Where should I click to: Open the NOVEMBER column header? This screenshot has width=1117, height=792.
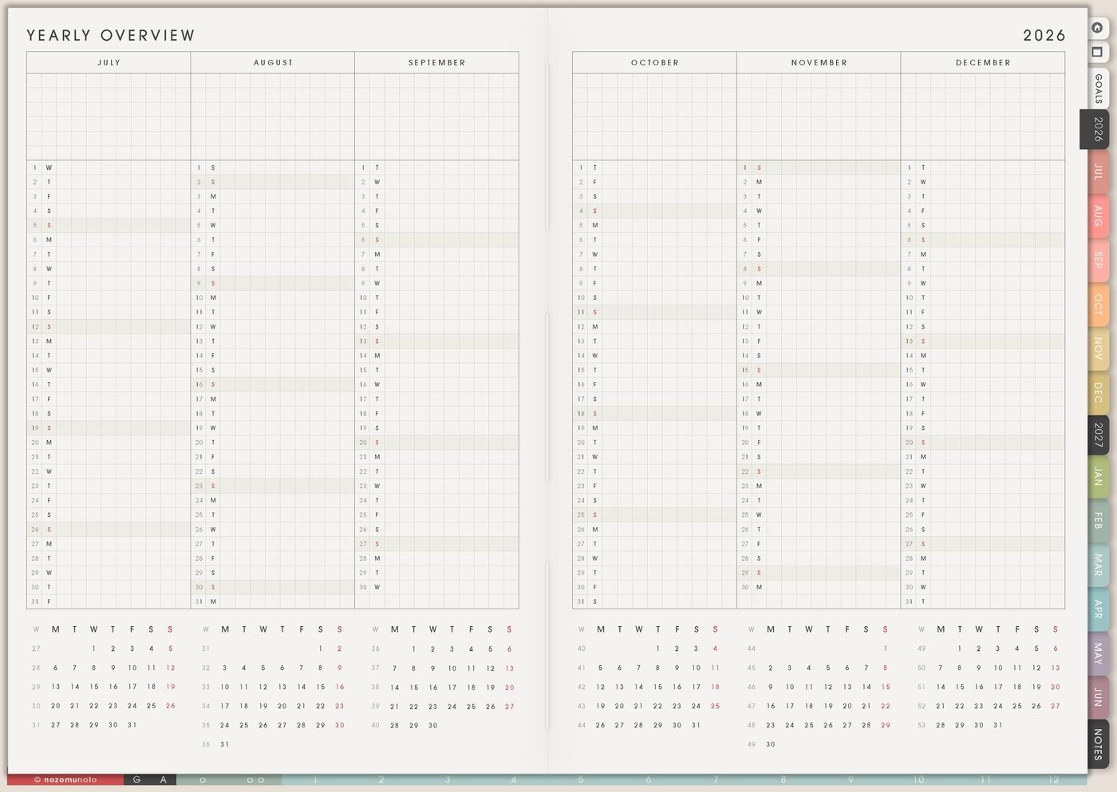coord(819,62)
